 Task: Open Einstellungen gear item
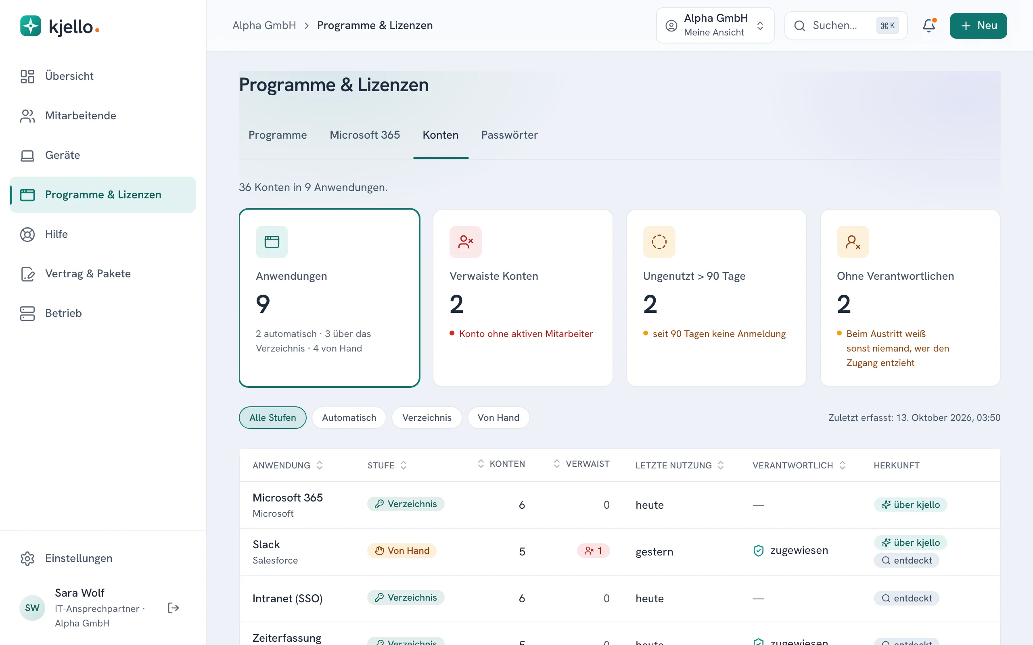click(102, 558)
